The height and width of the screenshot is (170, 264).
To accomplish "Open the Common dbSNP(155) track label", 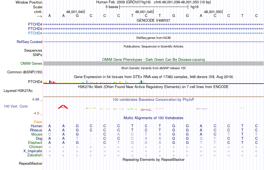I will (24, 72).
